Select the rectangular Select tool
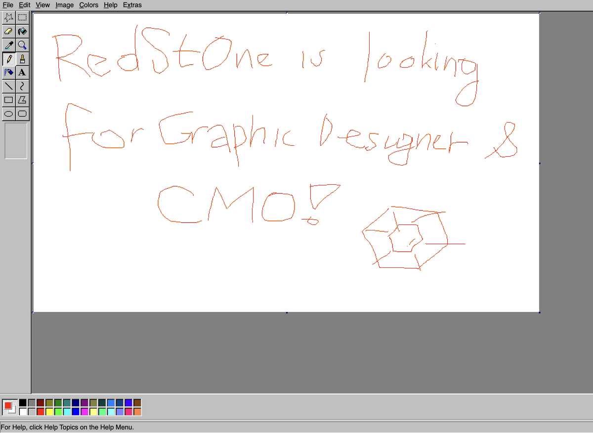The height and width of the screenshot is (433, 593). coord(22,17)
